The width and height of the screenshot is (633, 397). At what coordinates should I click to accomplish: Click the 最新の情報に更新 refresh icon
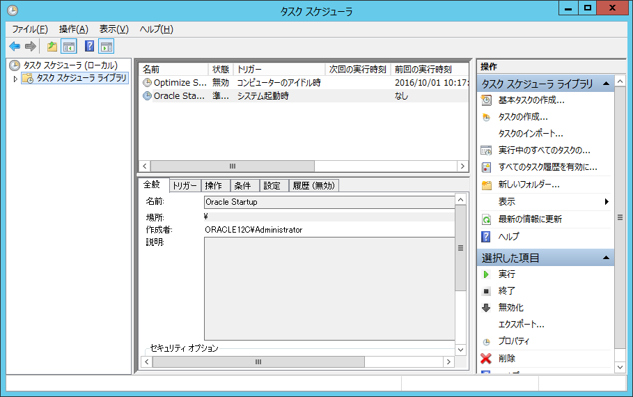click(x=486, y=219)
